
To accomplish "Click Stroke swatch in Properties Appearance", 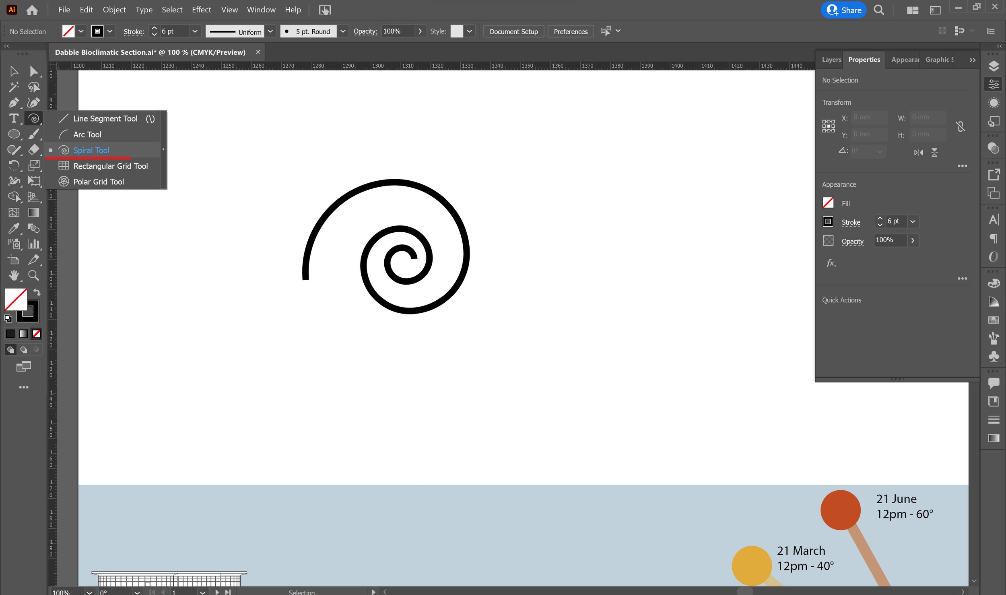I will pos(828,221).
